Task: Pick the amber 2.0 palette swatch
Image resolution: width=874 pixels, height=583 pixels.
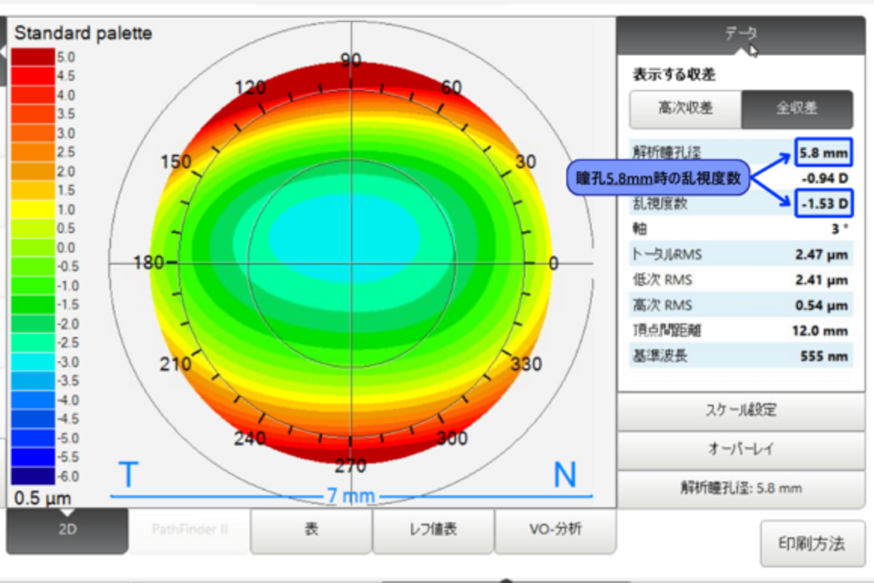Action: point(33,172)
